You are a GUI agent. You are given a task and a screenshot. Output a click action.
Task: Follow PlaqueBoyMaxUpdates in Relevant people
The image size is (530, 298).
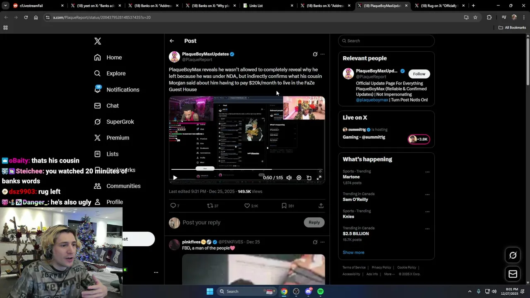pyautogui.click(x=419, y=74)
